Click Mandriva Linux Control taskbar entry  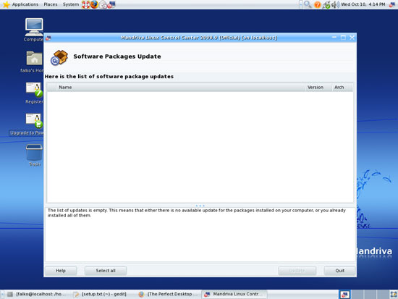pyautogui.click(x=234, y=294)
